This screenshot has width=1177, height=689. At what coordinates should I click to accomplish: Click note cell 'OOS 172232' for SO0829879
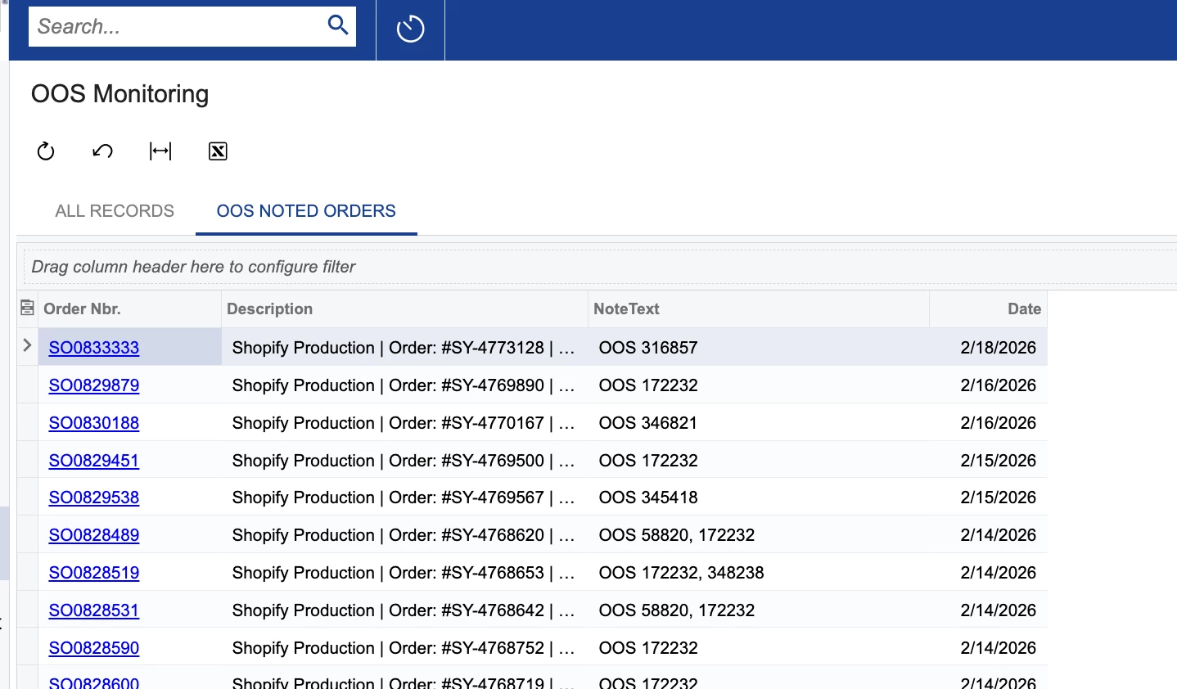coord(759,385)
